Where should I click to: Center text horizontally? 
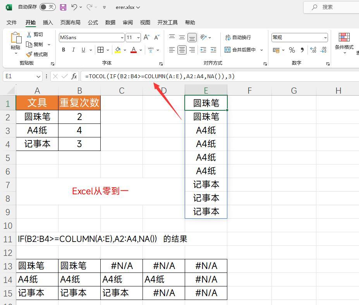182,50
